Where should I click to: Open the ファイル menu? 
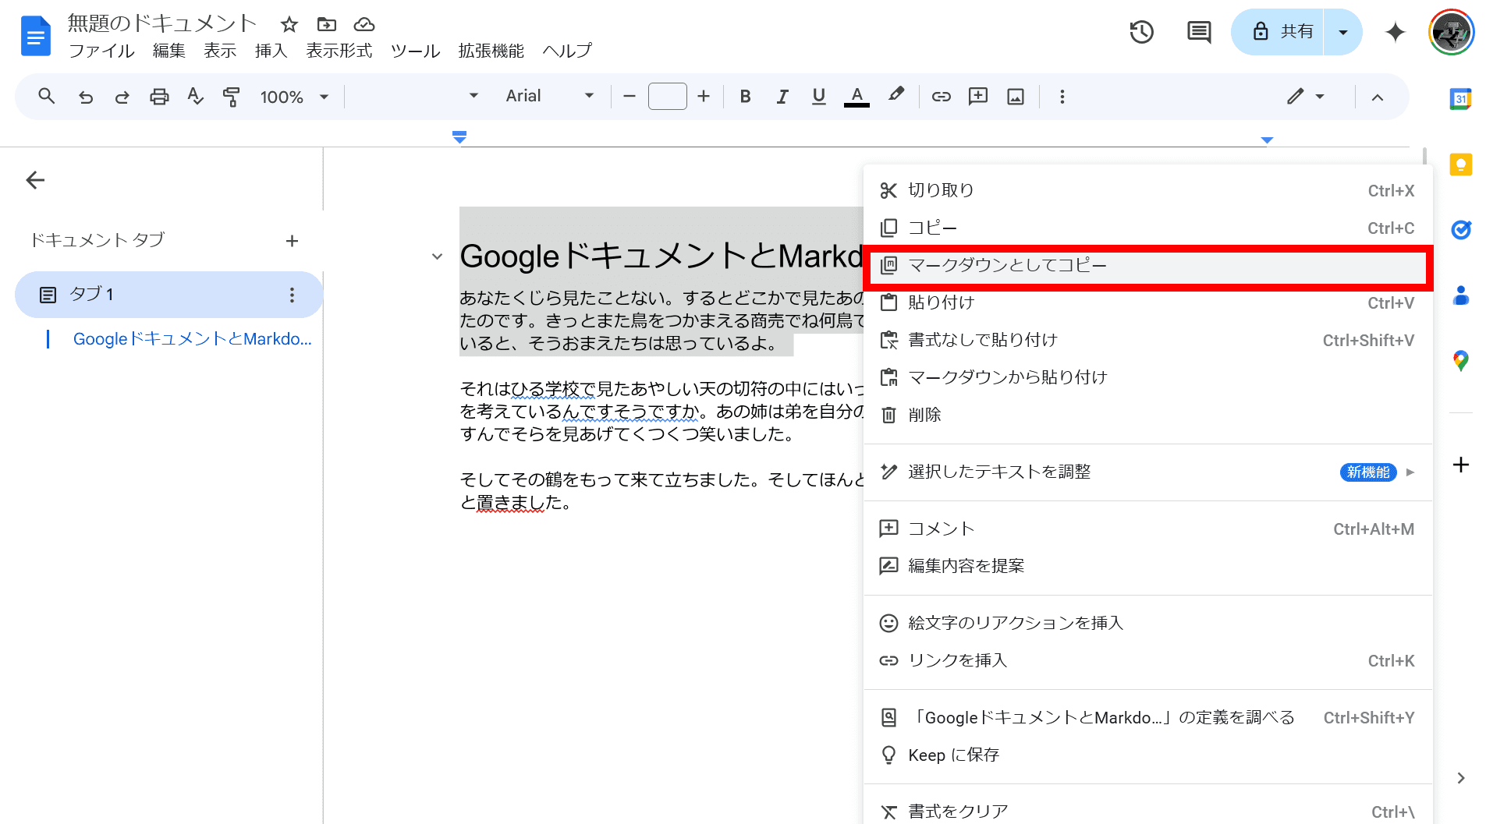click(x=101, y=51)
